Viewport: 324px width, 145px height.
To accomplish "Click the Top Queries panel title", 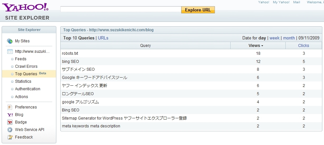I will coord(108,30).
